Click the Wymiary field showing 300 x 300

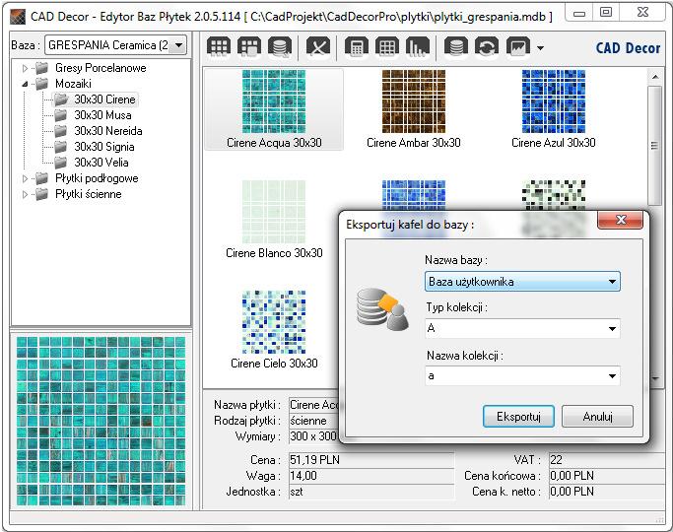(x=313, y=436)
